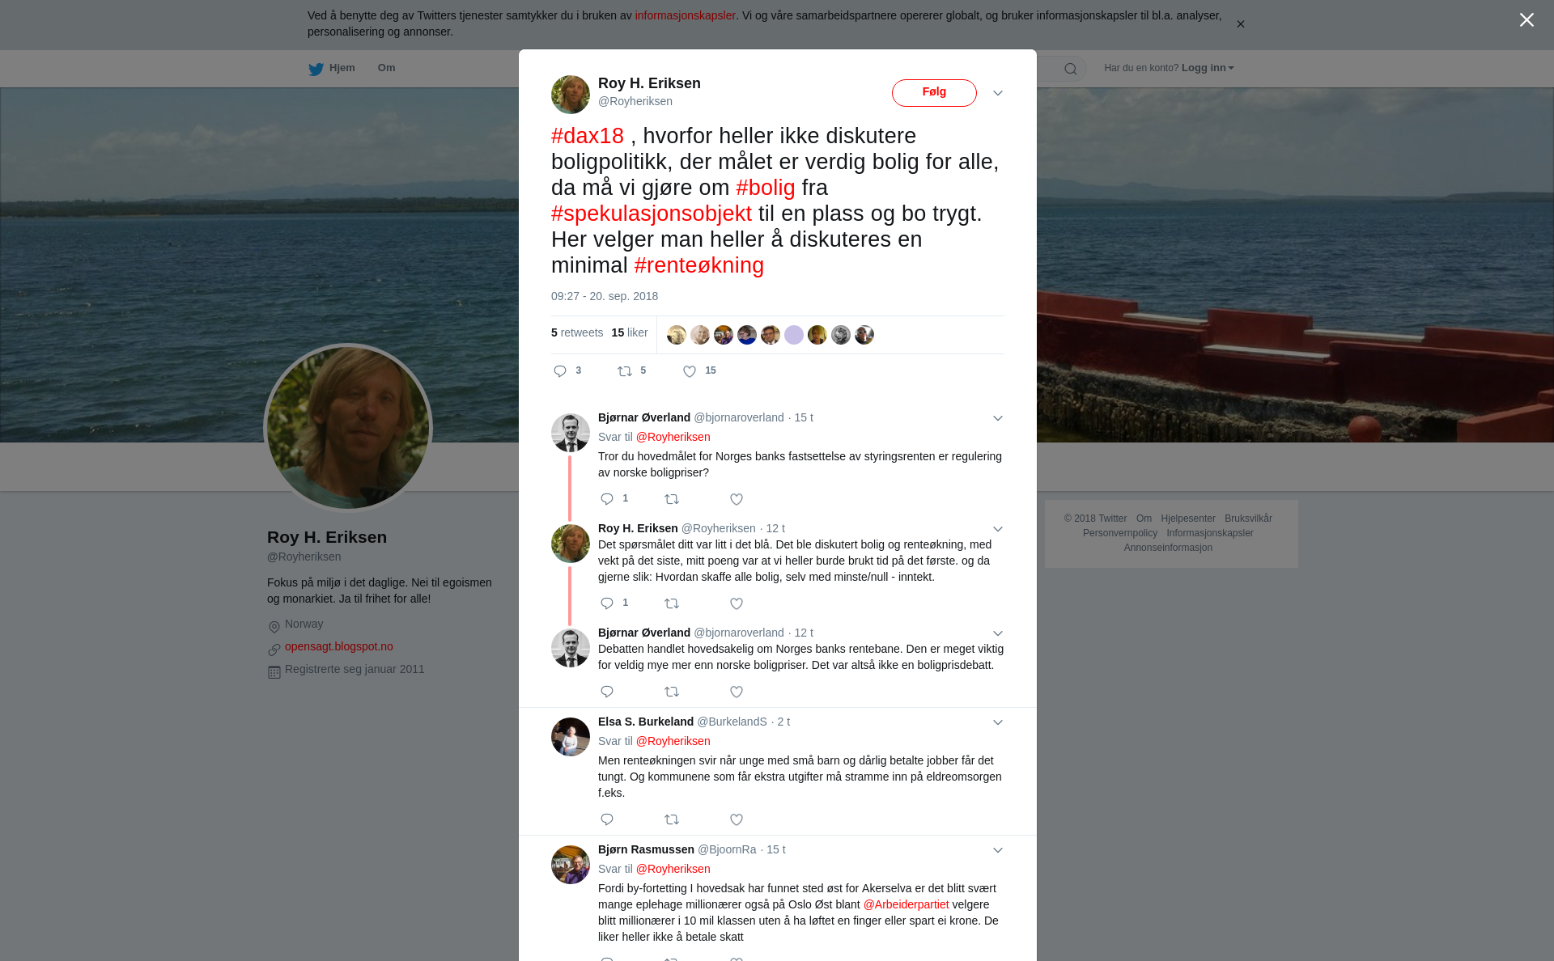The image size is (1554, 961).
Task: Open the #spekulasjonsobjekt hashtag link
Action: click(x=652, y=214)
